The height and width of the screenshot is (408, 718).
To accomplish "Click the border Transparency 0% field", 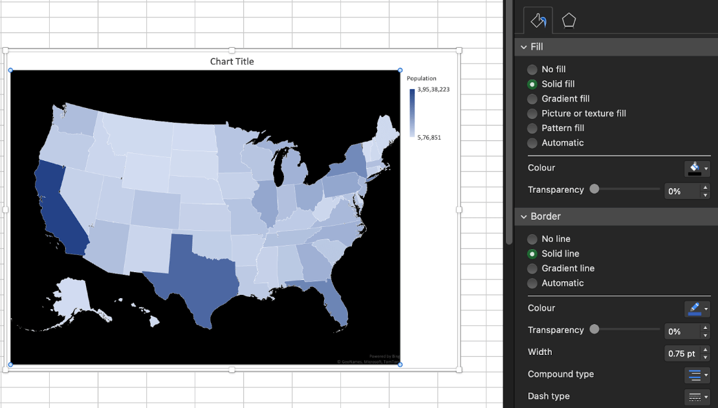I will click(682, 331).
